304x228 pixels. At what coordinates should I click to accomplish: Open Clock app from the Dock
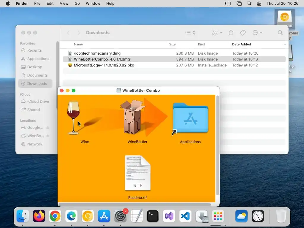258,216
